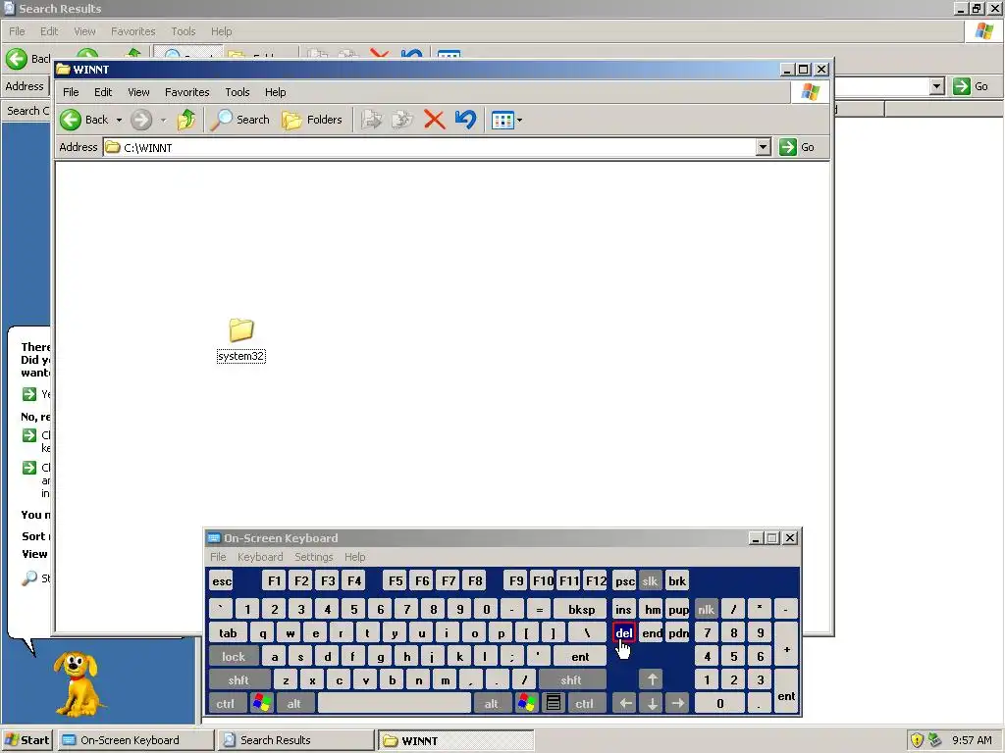Image resolution: width=1005 pixels, height=753 pixels.
Task: Click the del key on On-Screen Keyboard
Action: point(623,633)
